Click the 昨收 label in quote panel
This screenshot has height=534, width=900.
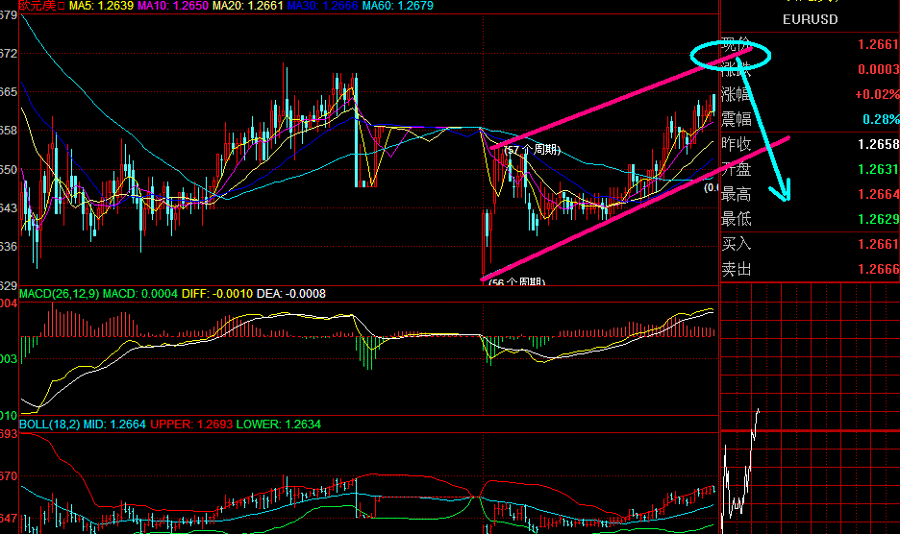point(736,144)
